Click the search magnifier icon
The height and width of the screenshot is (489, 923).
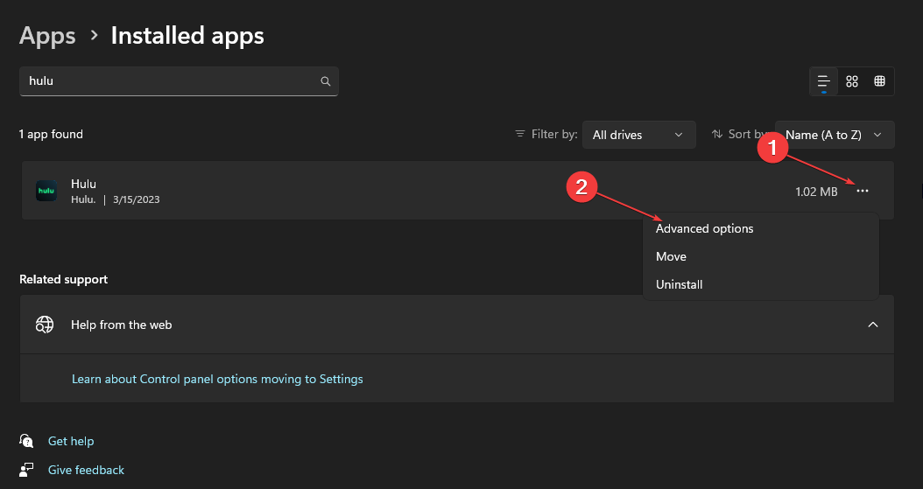point(326,81)
